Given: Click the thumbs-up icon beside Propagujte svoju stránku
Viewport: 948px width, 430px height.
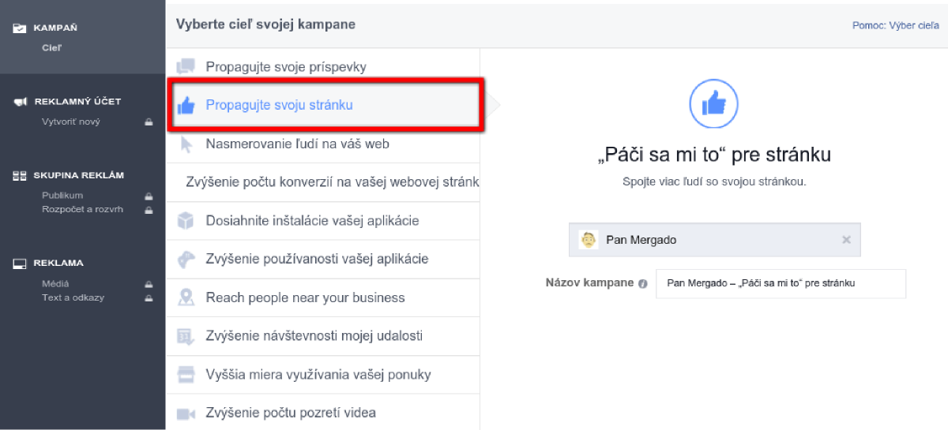Looking at the screenshot, I should click(x=186, y=105).
